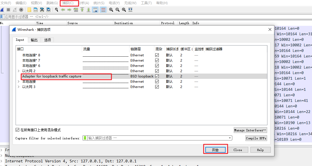Click the display filter bookmark icon
The height and width of the screenshot is (166, 312).
[x=2, y=17]
